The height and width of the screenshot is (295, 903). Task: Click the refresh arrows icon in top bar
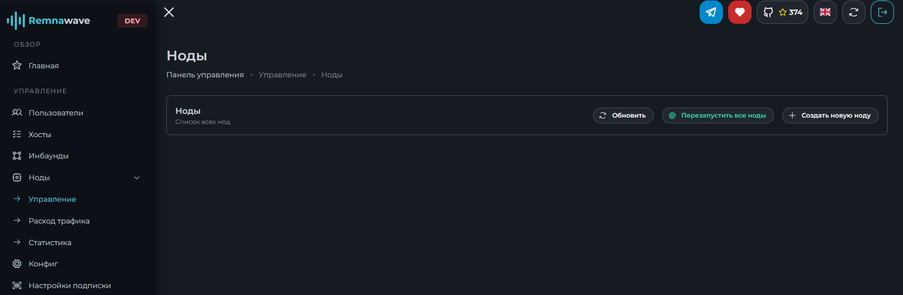coord(853,12)
